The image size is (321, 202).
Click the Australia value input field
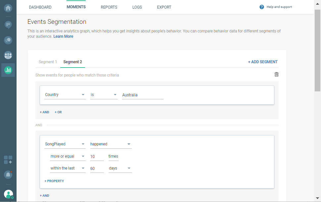(x=143, y=95)
